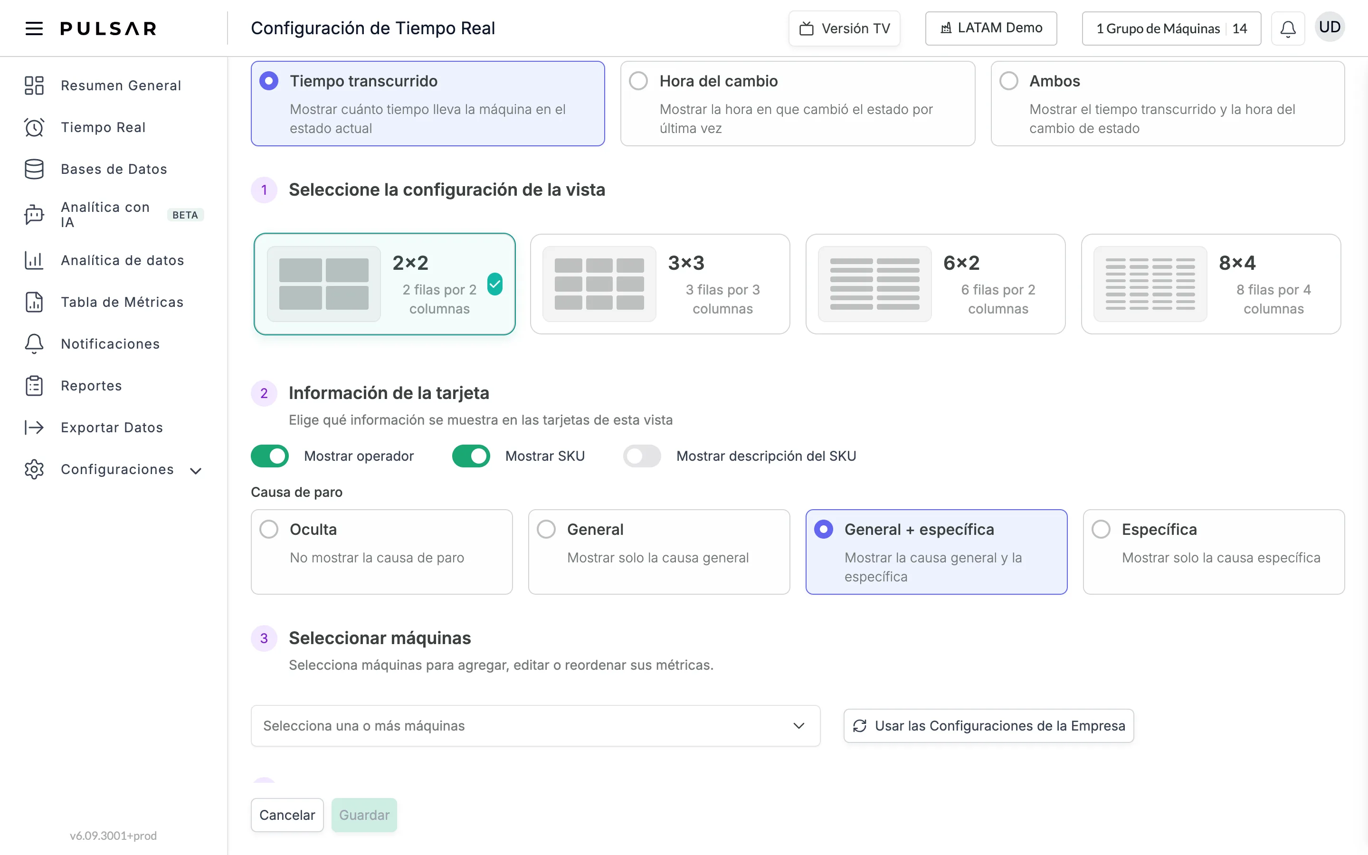This screenshot has width=1368, height=855.
Task: Click the Exportar Datos arrow icon
Action: [x=34, y=427]
